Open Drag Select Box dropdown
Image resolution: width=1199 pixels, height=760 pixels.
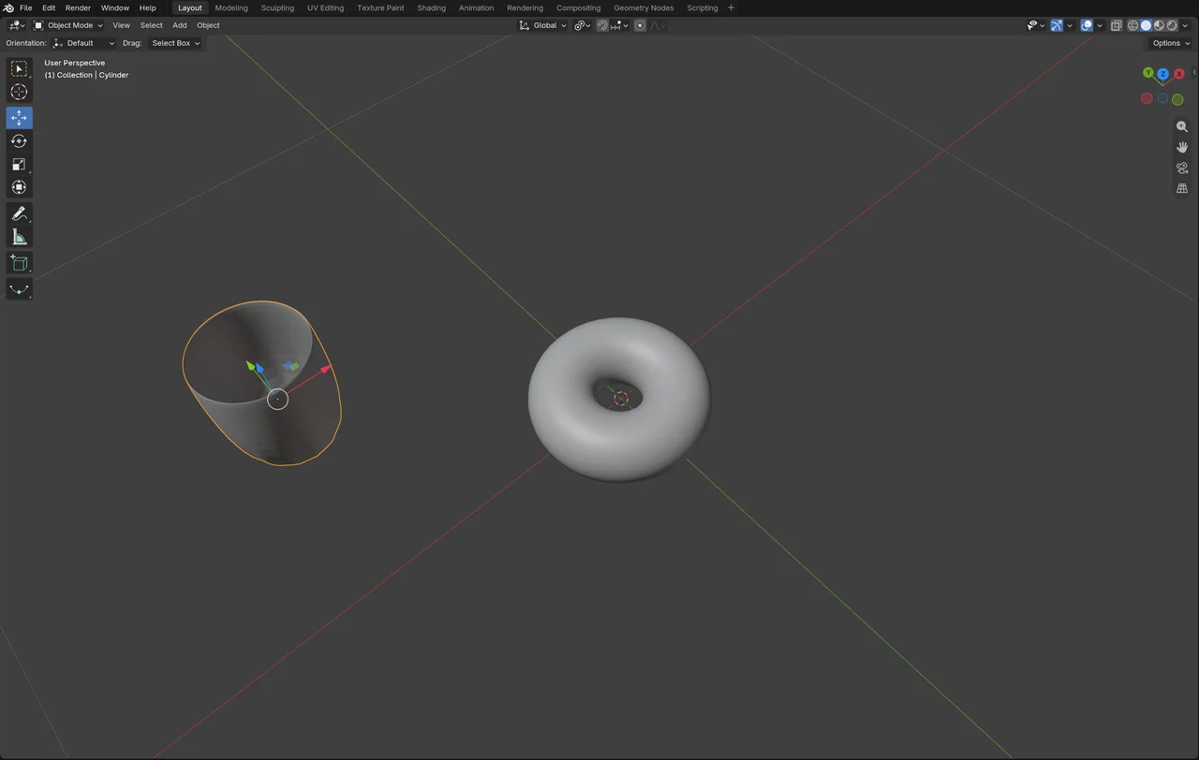(175, 43)
